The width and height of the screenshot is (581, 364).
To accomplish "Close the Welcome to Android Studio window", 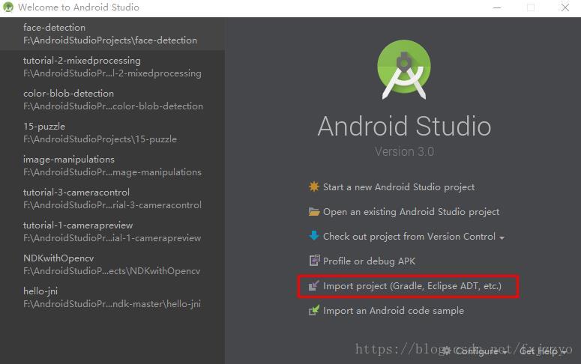I will [565, 7].
